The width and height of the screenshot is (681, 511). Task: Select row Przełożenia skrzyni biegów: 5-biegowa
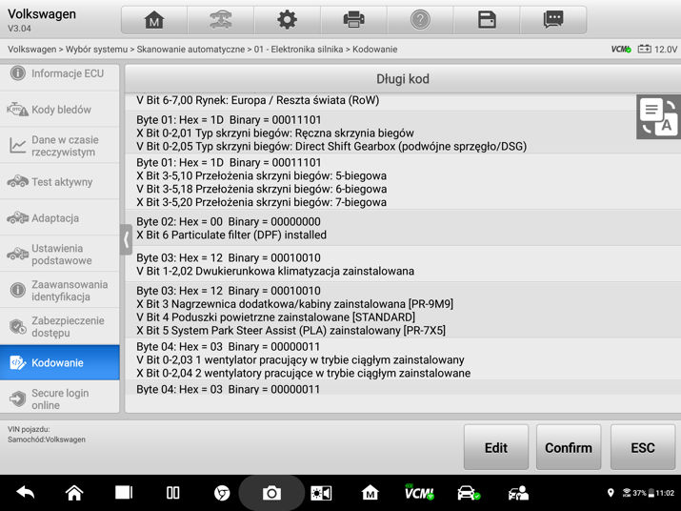click(x=262, y=175)
